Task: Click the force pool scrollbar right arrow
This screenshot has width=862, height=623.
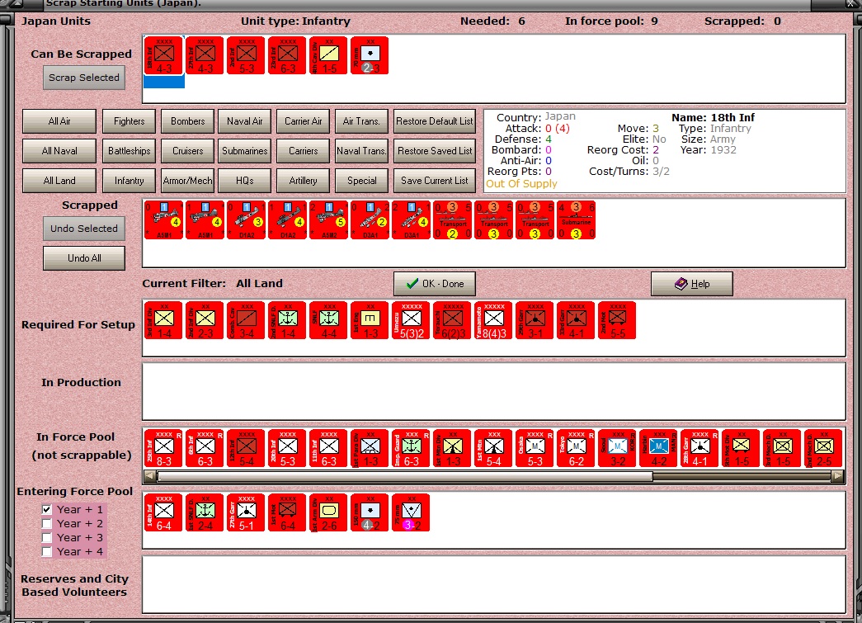Action: point(837,476)
